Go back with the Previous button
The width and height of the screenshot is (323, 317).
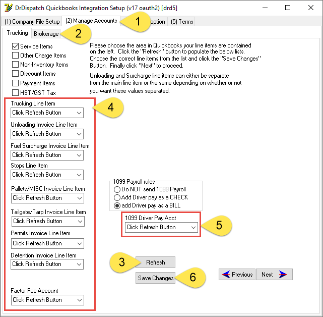(237, 274)
